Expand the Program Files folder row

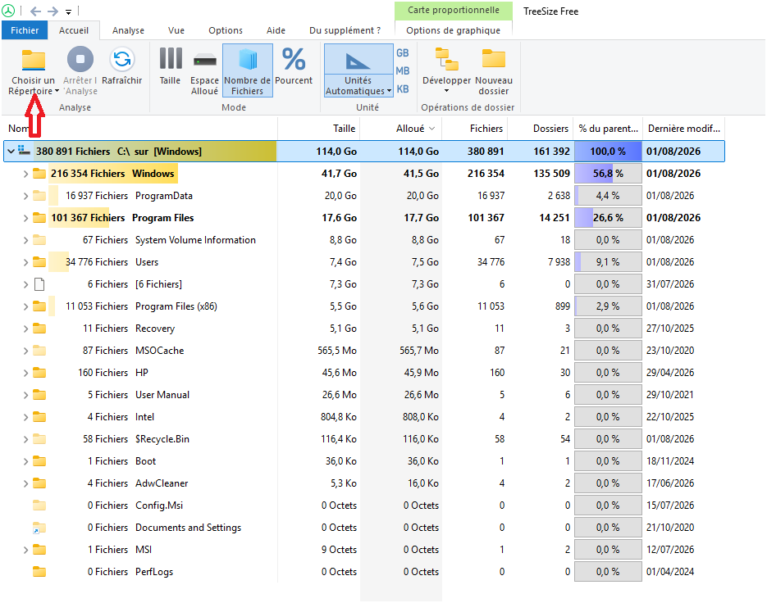pyautogui.click(x=25, y=218)
